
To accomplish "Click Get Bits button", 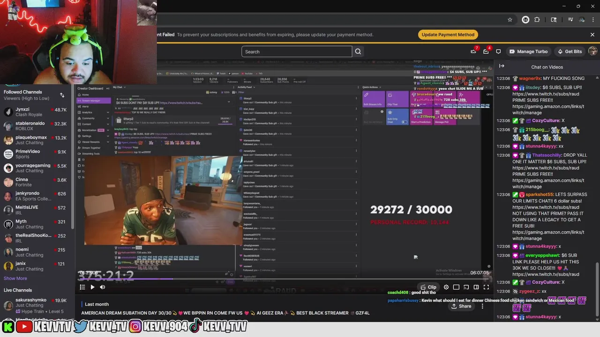I will coord(570,51).
